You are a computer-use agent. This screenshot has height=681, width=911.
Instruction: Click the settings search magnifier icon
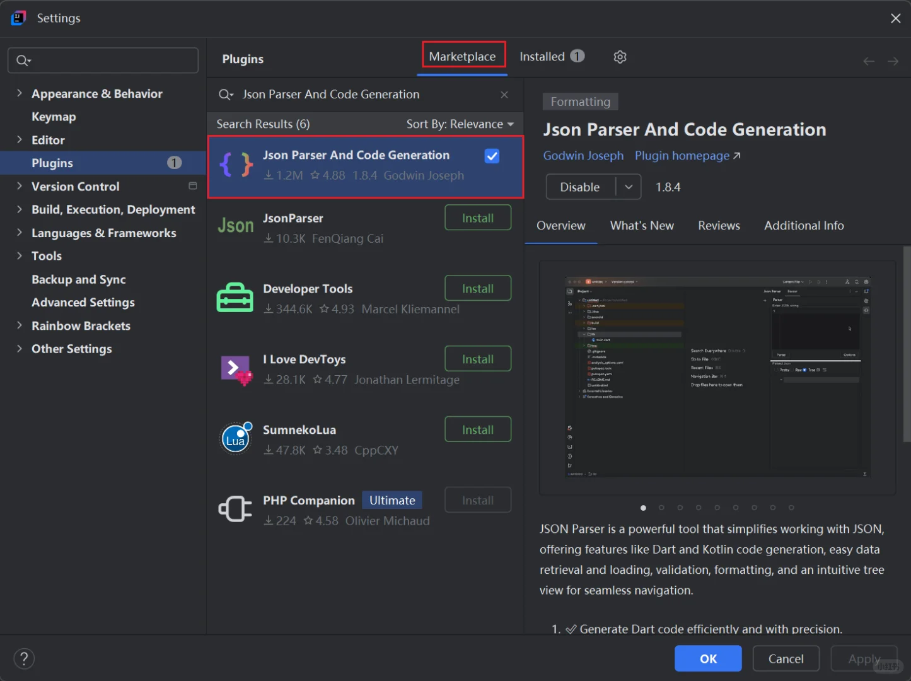(23, 61)
